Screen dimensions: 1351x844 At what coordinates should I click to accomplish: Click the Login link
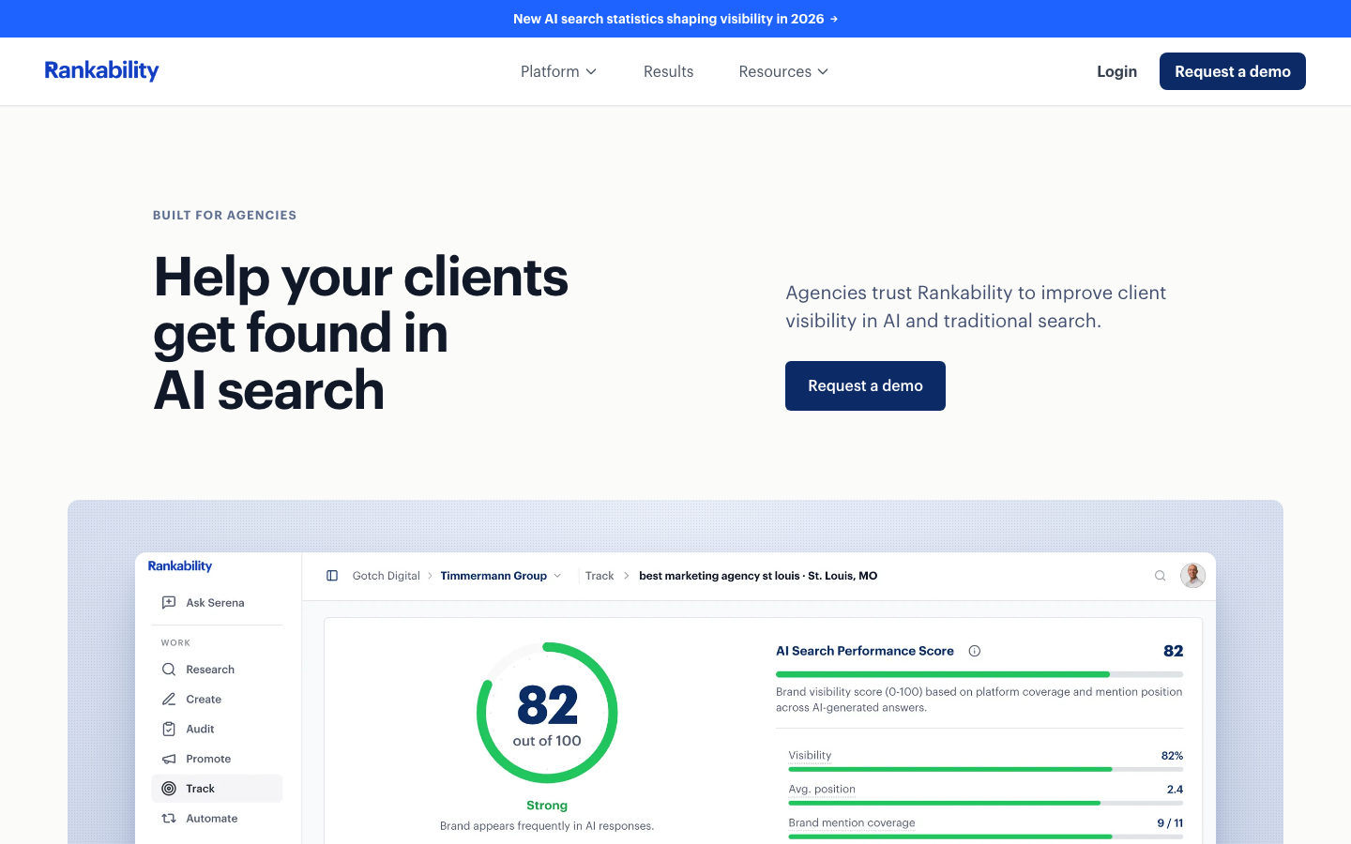[1116, 71]
